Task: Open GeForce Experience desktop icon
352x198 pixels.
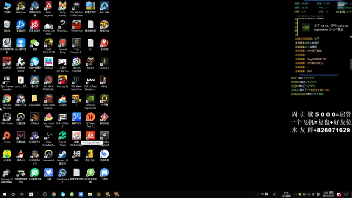Action: [90, 102]
